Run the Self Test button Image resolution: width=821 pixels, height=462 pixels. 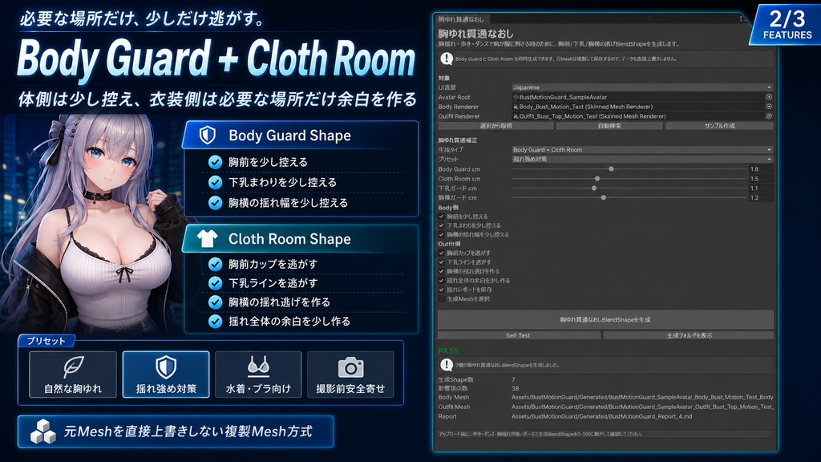pos(518,335)
